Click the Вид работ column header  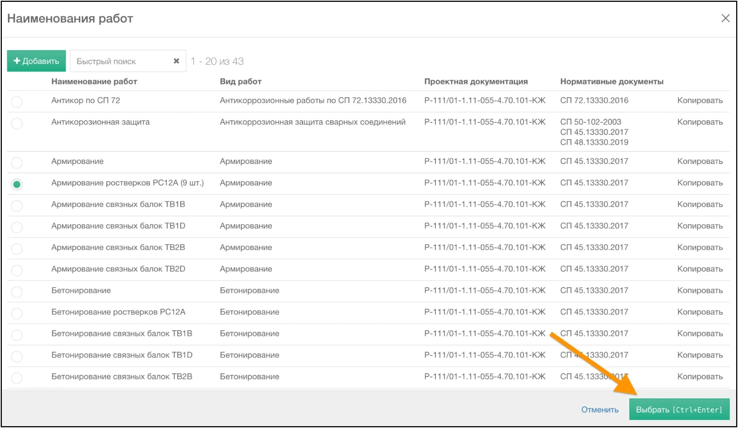(x=241, y=82)
